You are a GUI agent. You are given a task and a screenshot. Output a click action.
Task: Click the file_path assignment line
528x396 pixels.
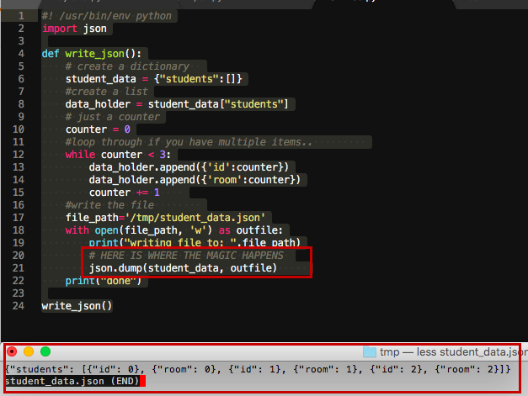coord(165,218)
